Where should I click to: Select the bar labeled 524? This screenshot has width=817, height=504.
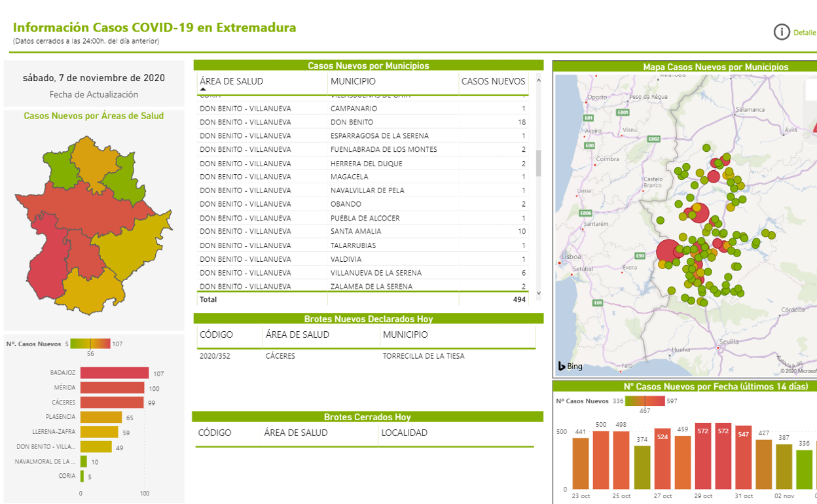tap(663, 459)
